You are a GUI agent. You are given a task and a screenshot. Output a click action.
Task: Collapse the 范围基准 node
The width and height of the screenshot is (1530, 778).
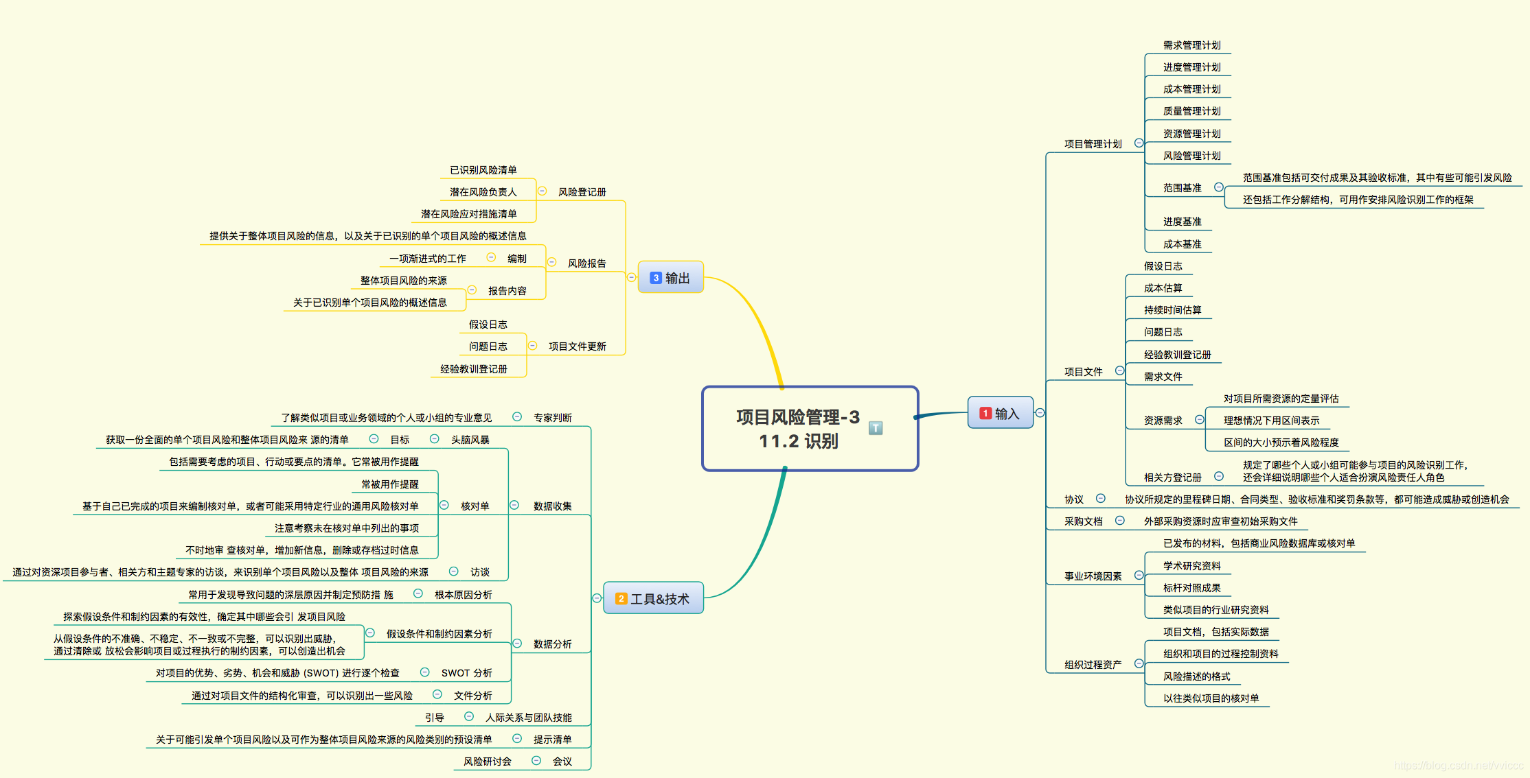coord(1218,187)
